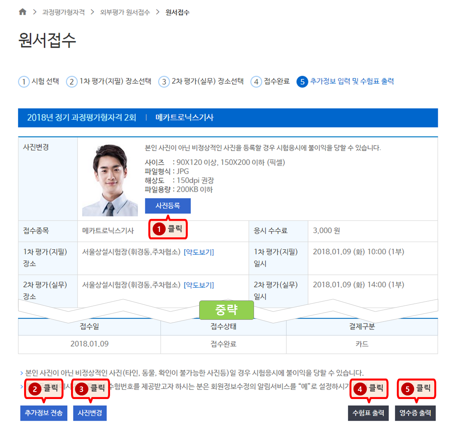The width and height of the screenshot is (452, 429).
Task: Click the 3,000 원 fee value
Action: (326, 231)
